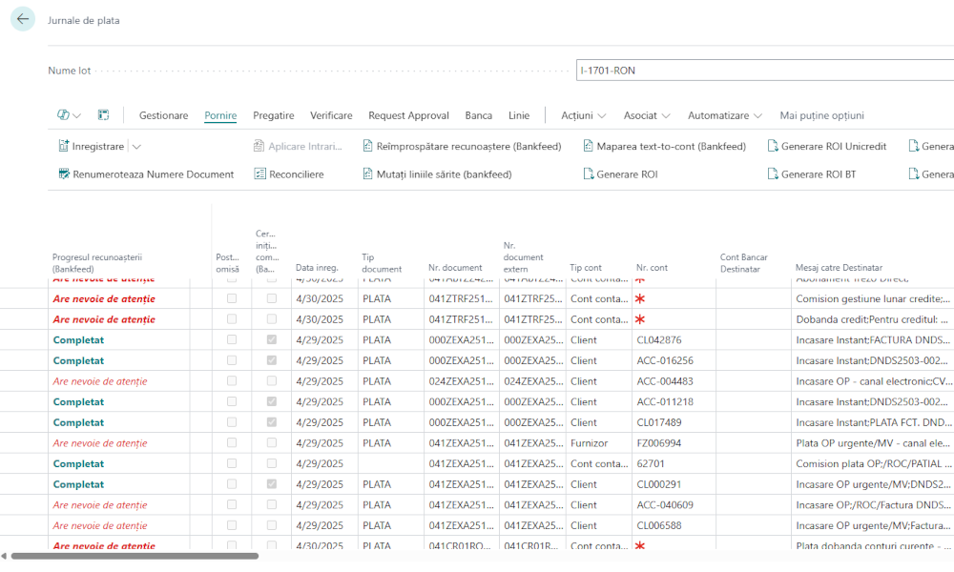Open the Gestionare tab
954x572 pixels.
tap(164, 115)
